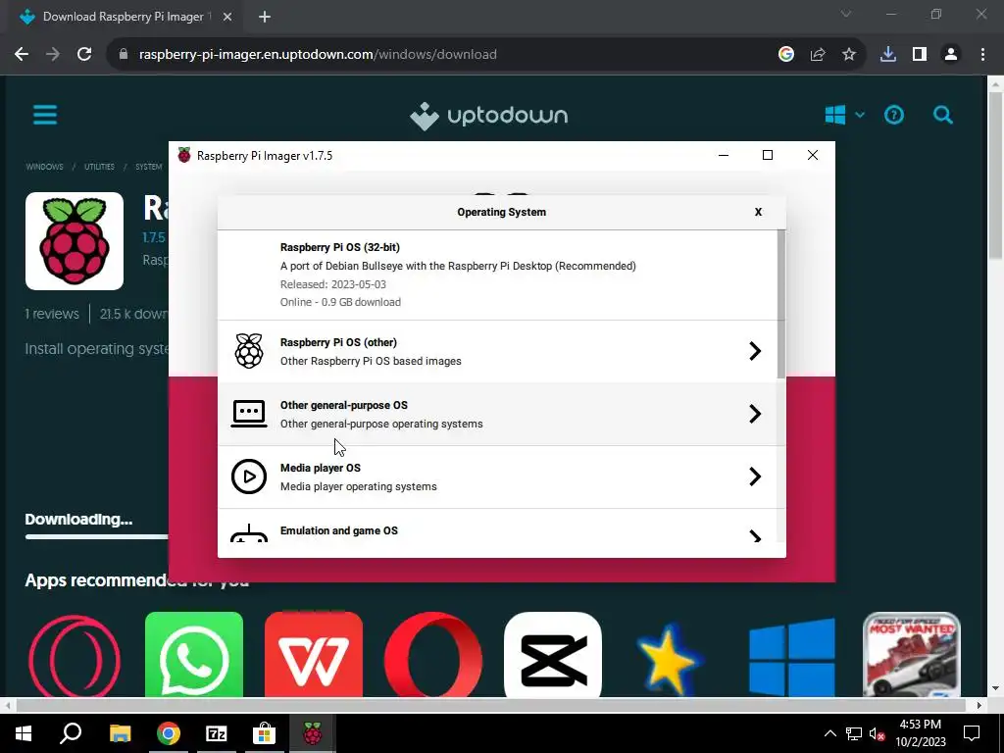This screenshot has width=1004, height=753.
Task: Click the raspberry icon for Pi OS (other)
Action: pos(248,351)
